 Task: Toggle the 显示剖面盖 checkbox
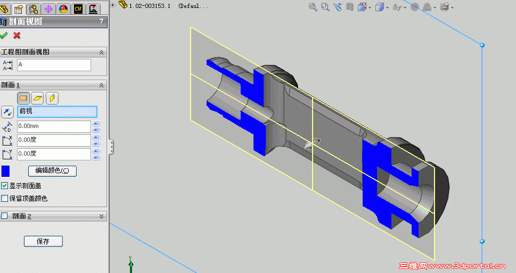point(5,186)
